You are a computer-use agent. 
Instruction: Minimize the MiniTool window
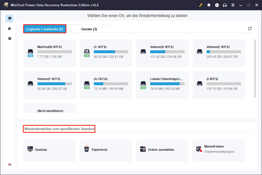point(241,5)
